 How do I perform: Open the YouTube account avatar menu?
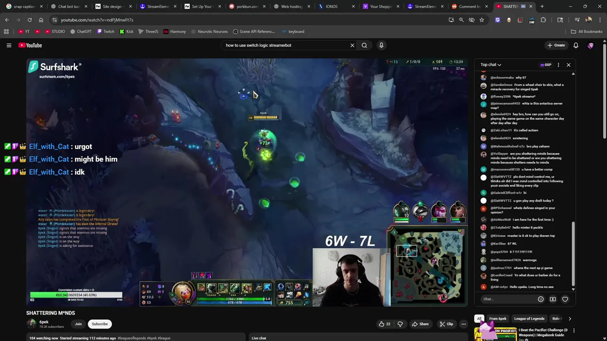(x=590, y=45)
